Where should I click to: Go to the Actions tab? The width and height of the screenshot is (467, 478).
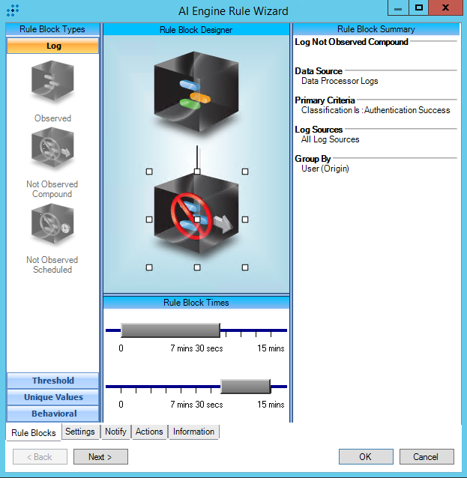[149, 432]
